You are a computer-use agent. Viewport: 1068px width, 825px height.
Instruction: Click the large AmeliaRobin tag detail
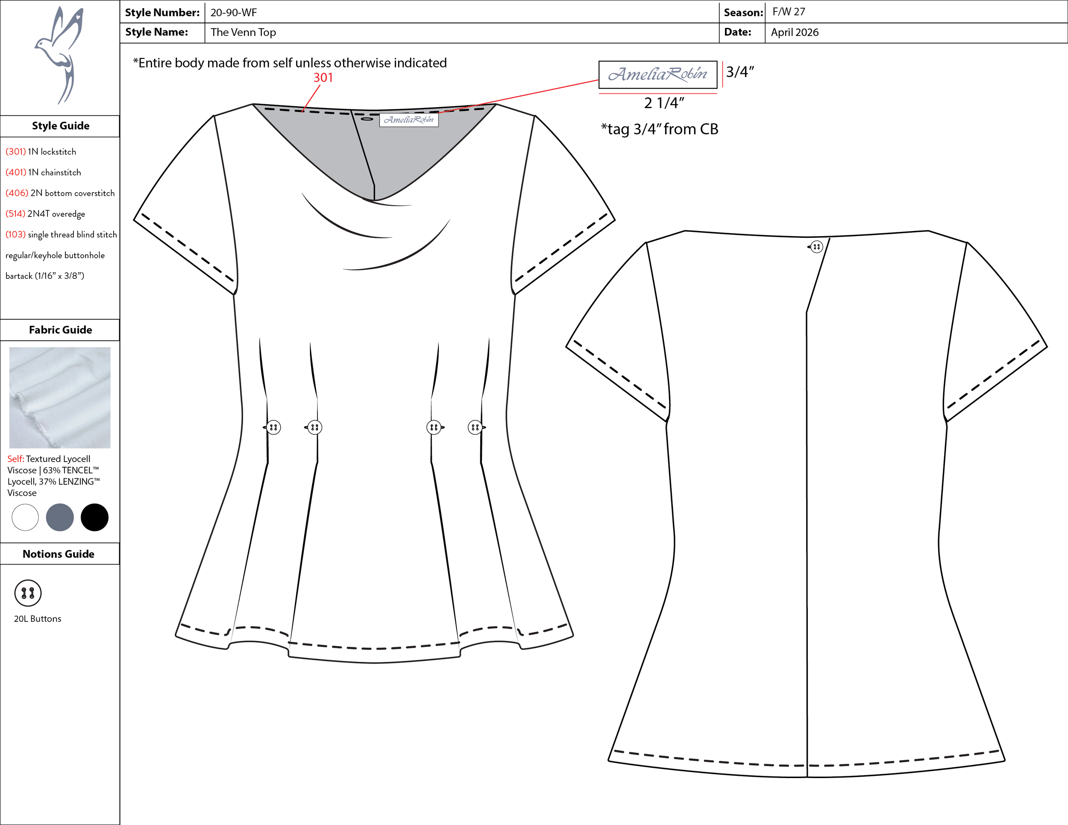(x=658, y=74)
